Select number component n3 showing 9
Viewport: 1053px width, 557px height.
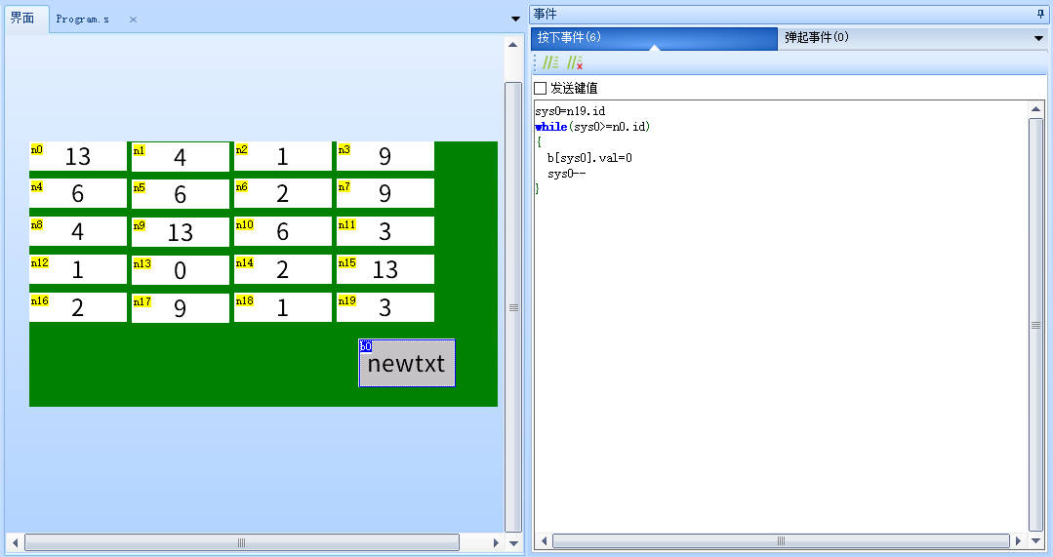click(x=385, y=156)
